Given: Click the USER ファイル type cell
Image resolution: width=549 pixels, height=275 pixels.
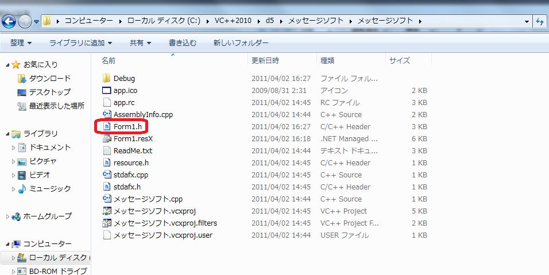Looking at the screenshot, I should click(x=345, y=235).
